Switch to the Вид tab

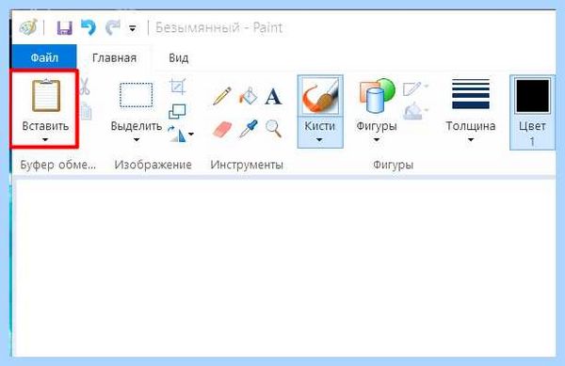[x=179, y=57]
